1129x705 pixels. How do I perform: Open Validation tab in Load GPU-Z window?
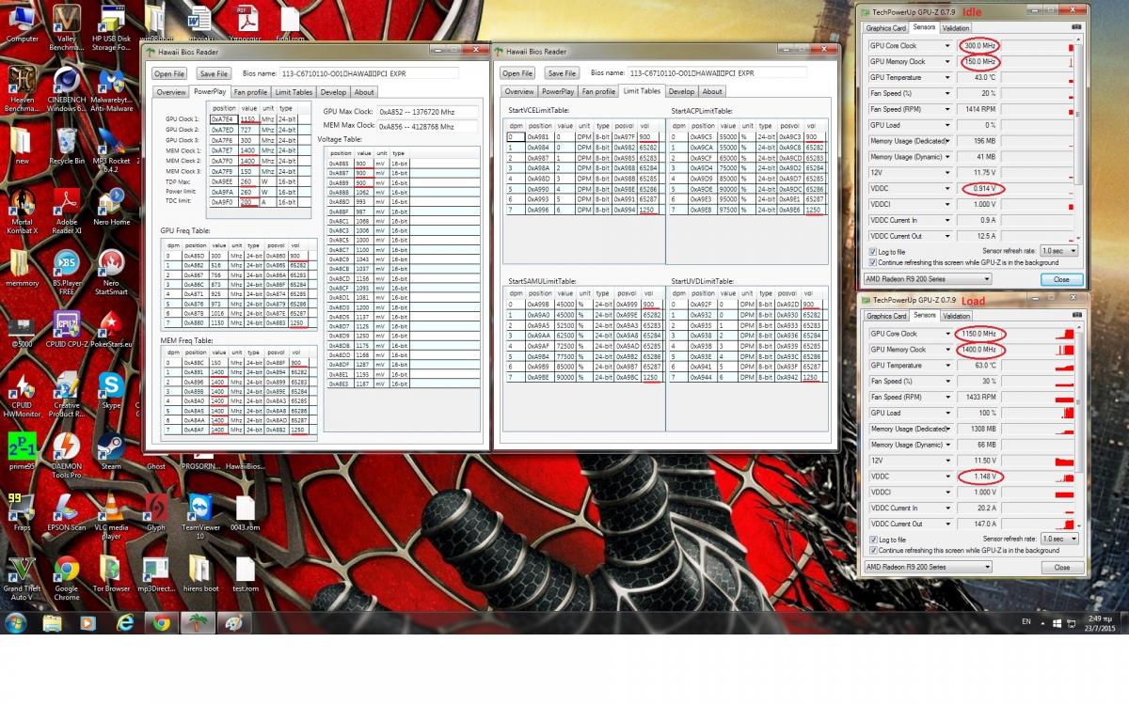point(956,316)
